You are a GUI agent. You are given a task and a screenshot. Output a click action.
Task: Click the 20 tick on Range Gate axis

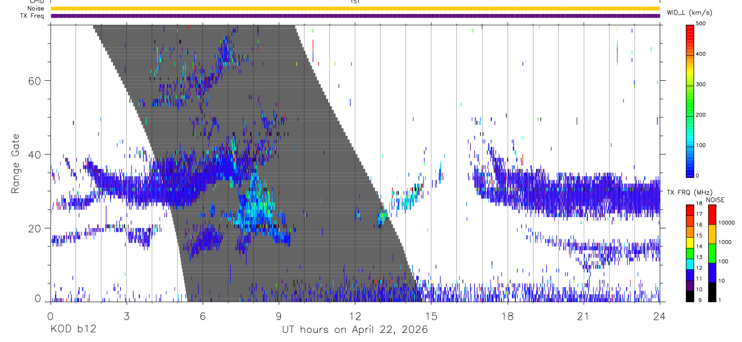(34, 228)
